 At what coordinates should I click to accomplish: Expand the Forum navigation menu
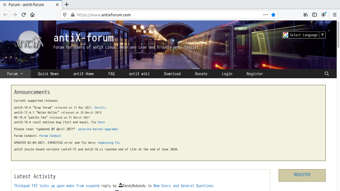click(15, 74)
